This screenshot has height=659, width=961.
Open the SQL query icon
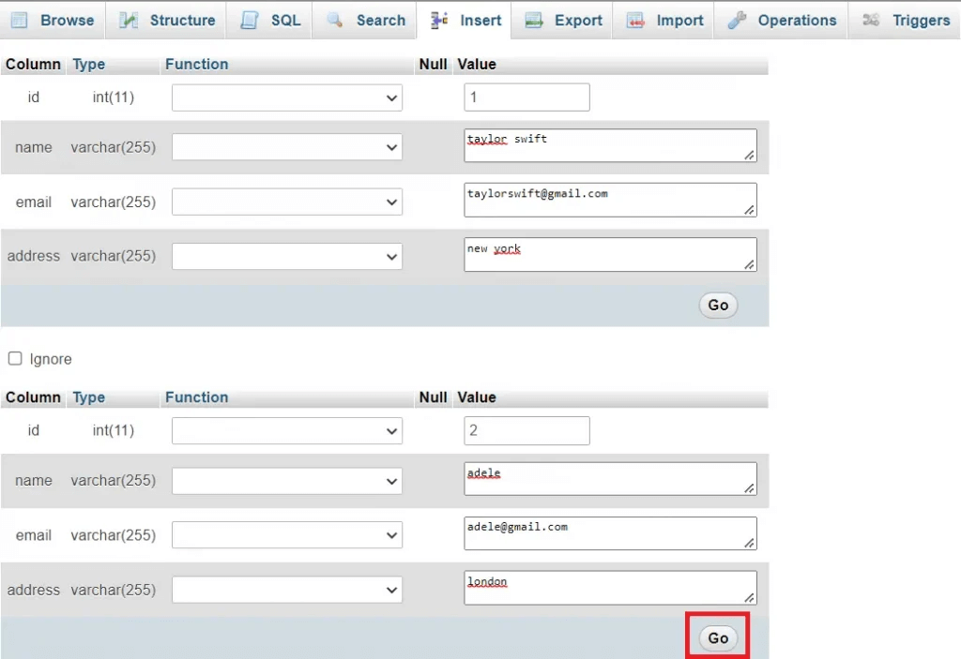tap(247, 20)
